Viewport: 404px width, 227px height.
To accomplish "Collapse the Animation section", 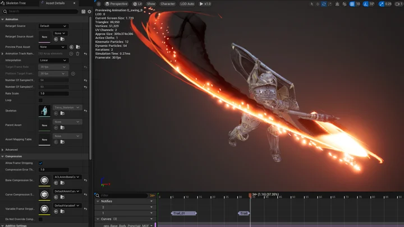I will (3, 19).
